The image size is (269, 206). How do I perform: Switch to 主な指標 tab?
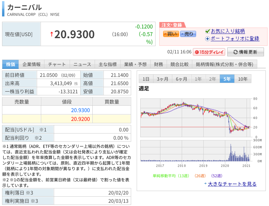pyautogui.click(x=108, y=64)
